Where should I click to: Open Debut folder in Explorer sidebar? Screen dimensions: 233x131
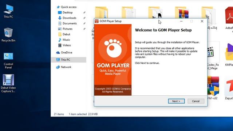(66, 34)
